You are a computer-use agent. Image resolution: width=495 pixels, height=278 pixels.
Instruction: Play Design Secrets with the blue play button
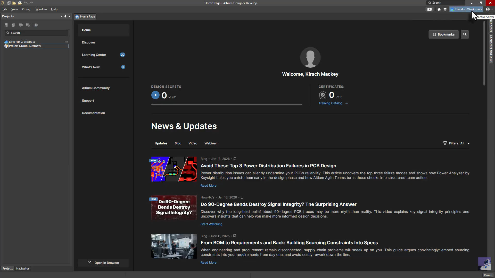click(155, 95)
